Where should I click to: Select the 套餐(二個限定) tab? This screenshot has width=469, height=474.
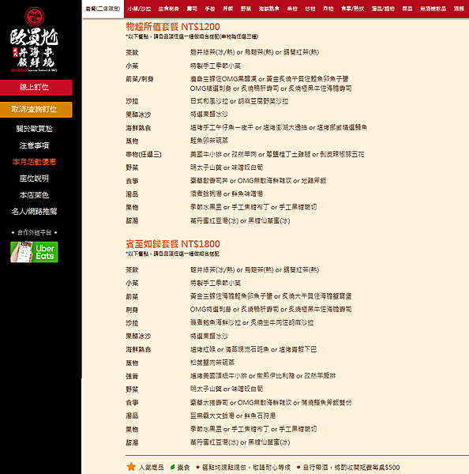click(103, 9)
